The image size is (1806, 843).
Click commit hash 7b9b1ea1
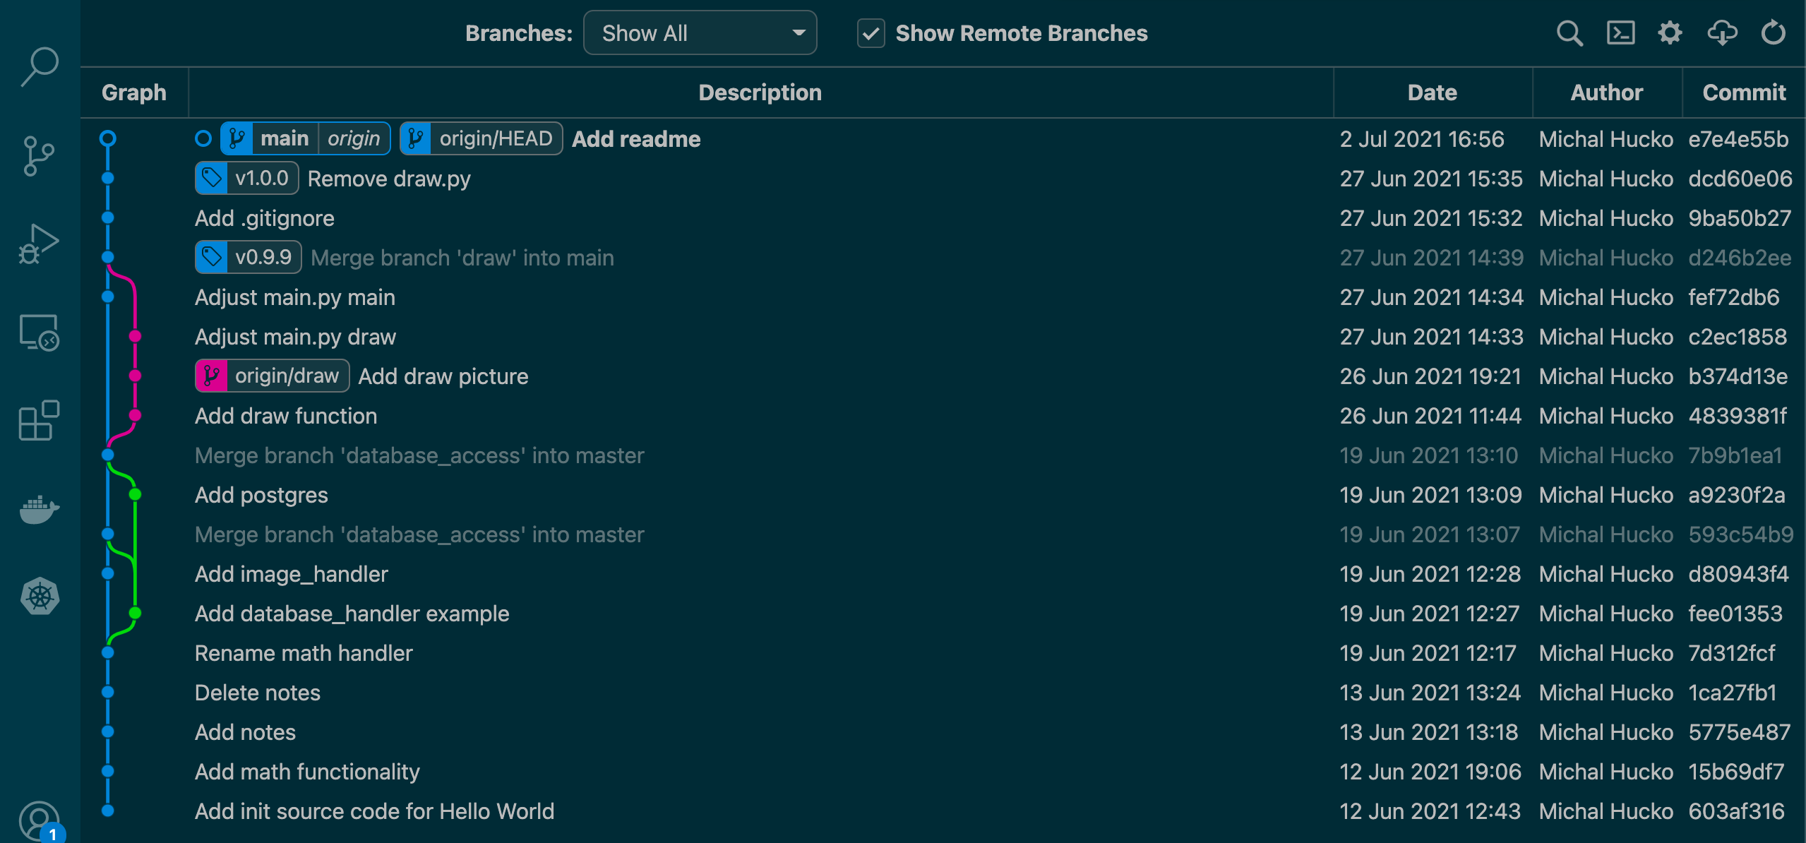(x=1735, y=455)
